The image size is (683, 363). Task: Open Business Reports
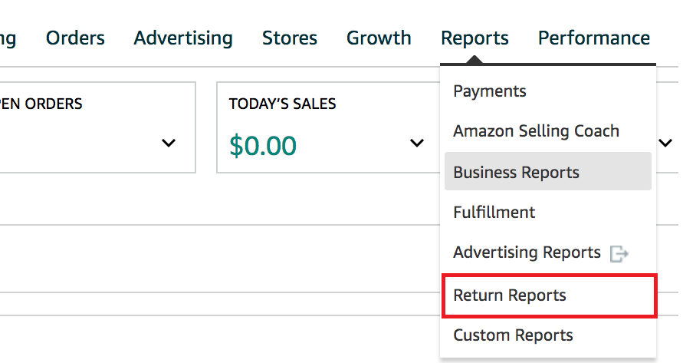[516, 172]
